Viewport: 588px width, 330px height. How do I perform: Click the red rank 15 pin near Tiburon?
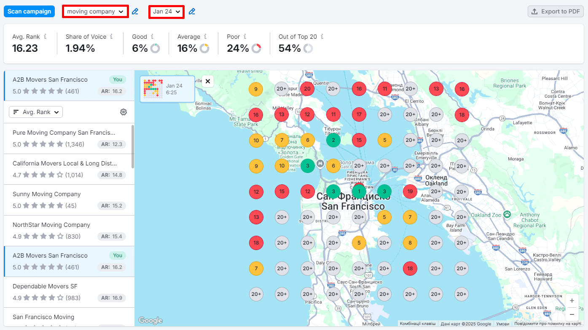pyautogui.click(x=359, y=140)
